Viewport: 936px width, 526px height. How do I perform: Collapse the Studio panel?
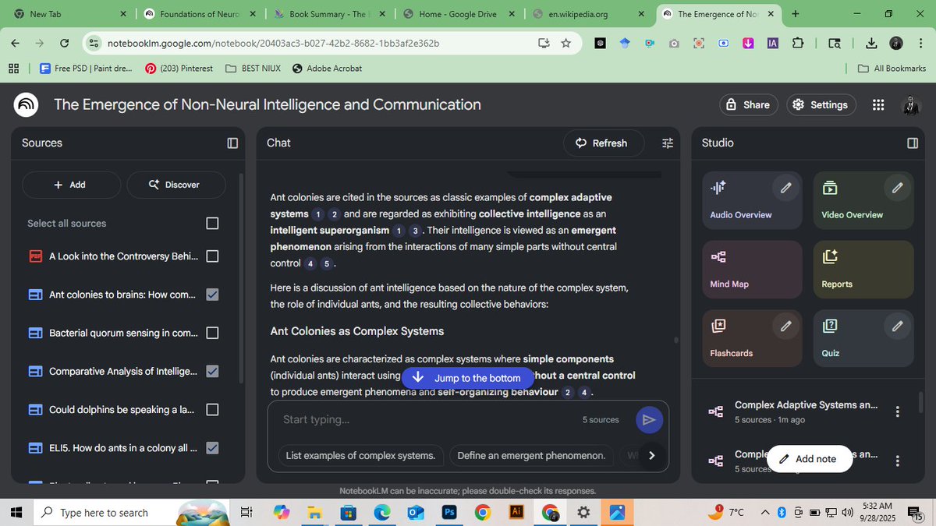tap(913, 143)
